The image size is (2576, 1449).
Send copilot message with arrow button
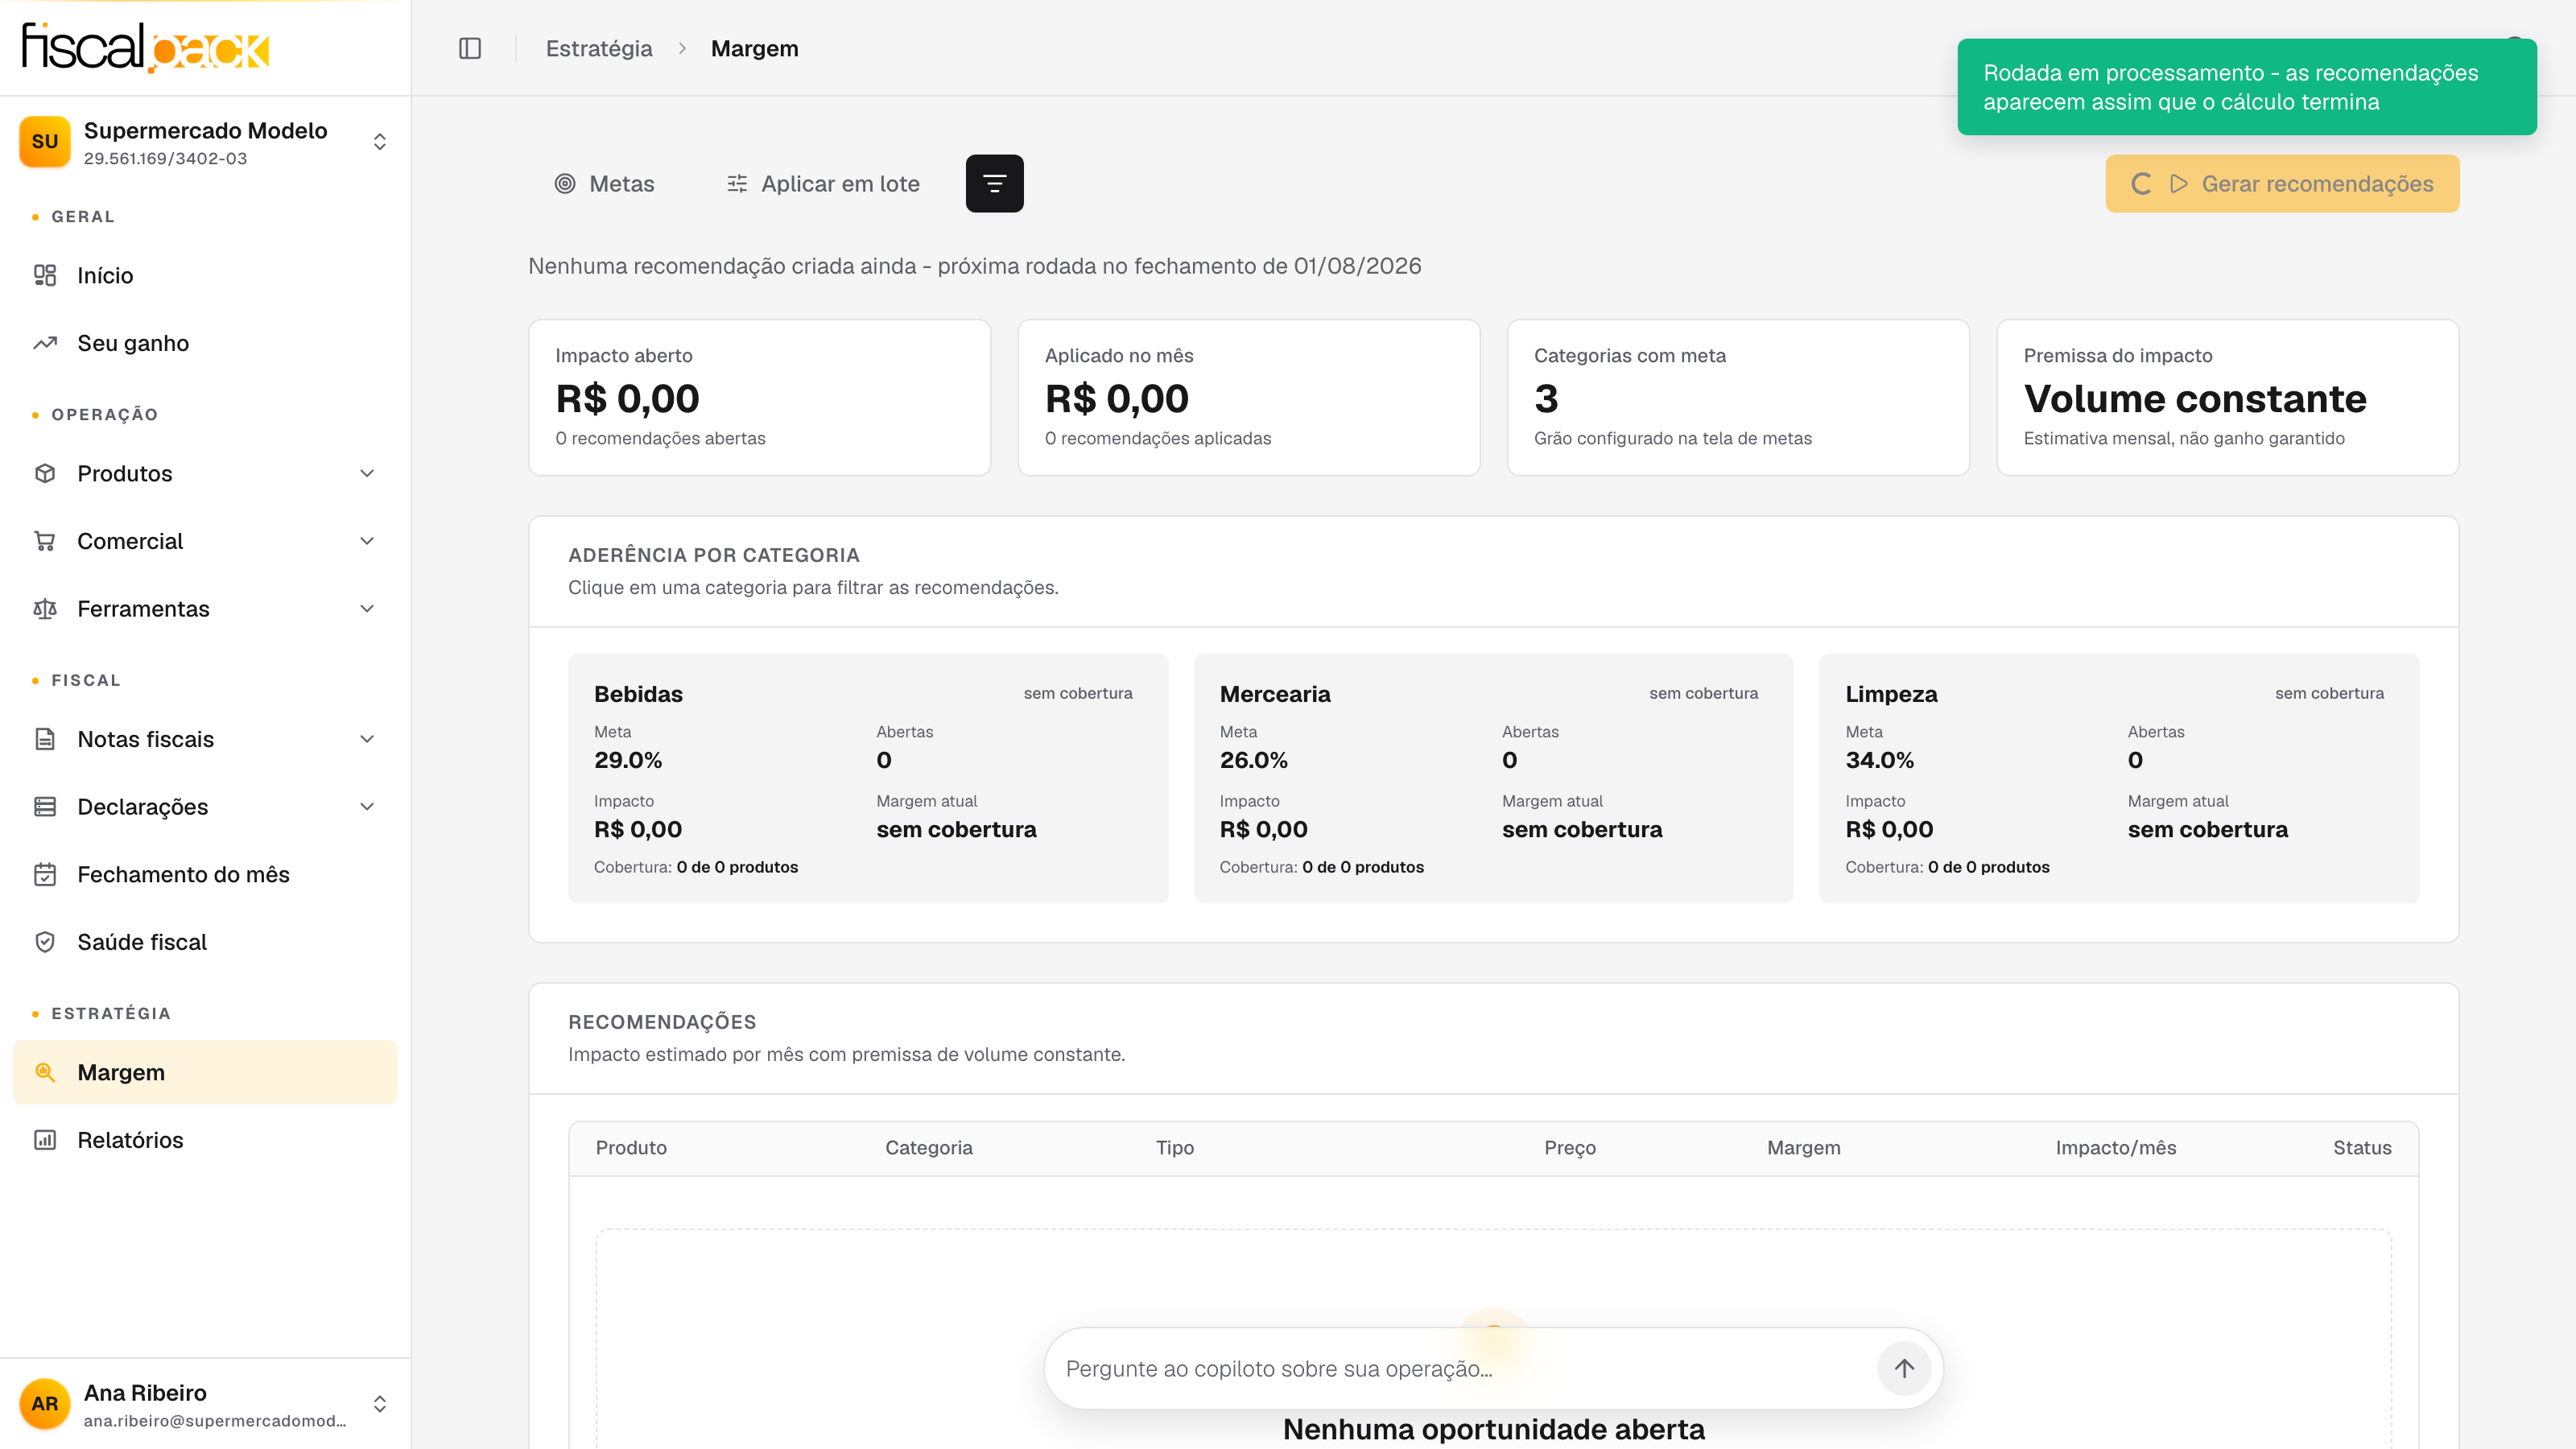pos(1904,1368)
